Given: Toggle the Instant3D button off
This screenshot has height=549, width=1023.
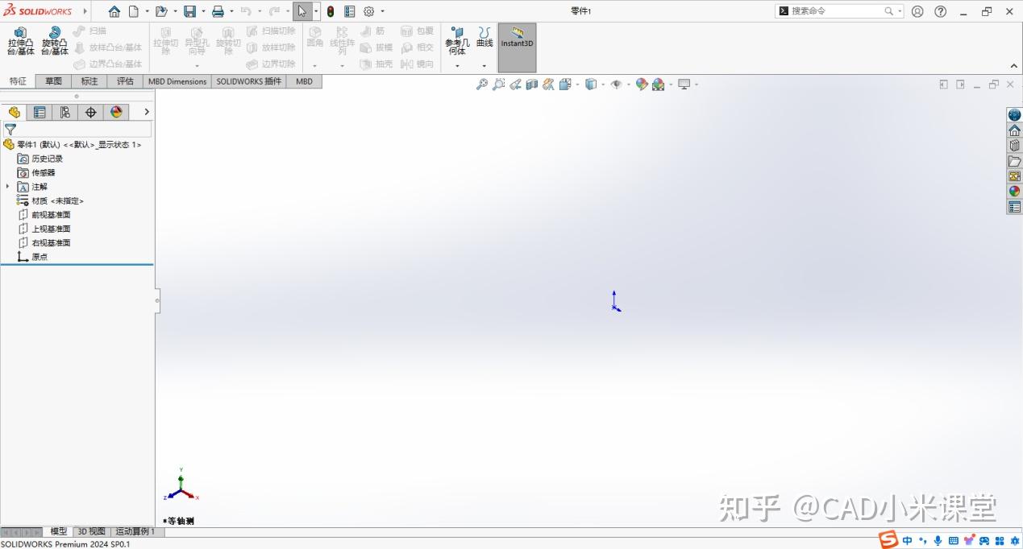Looking at the screenshot, I should (x=516, y=43).
